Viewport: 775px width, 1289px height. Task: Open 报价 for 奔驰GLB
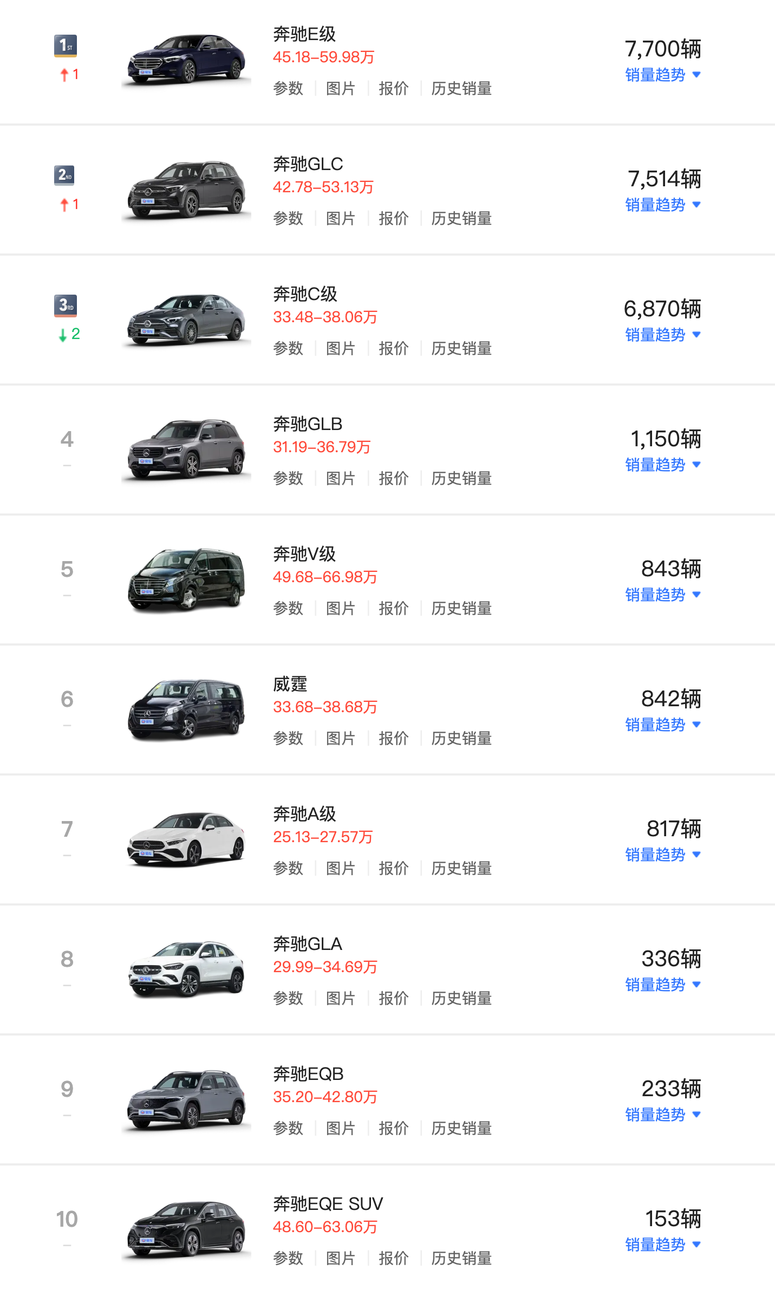click(x=393, y=478)
